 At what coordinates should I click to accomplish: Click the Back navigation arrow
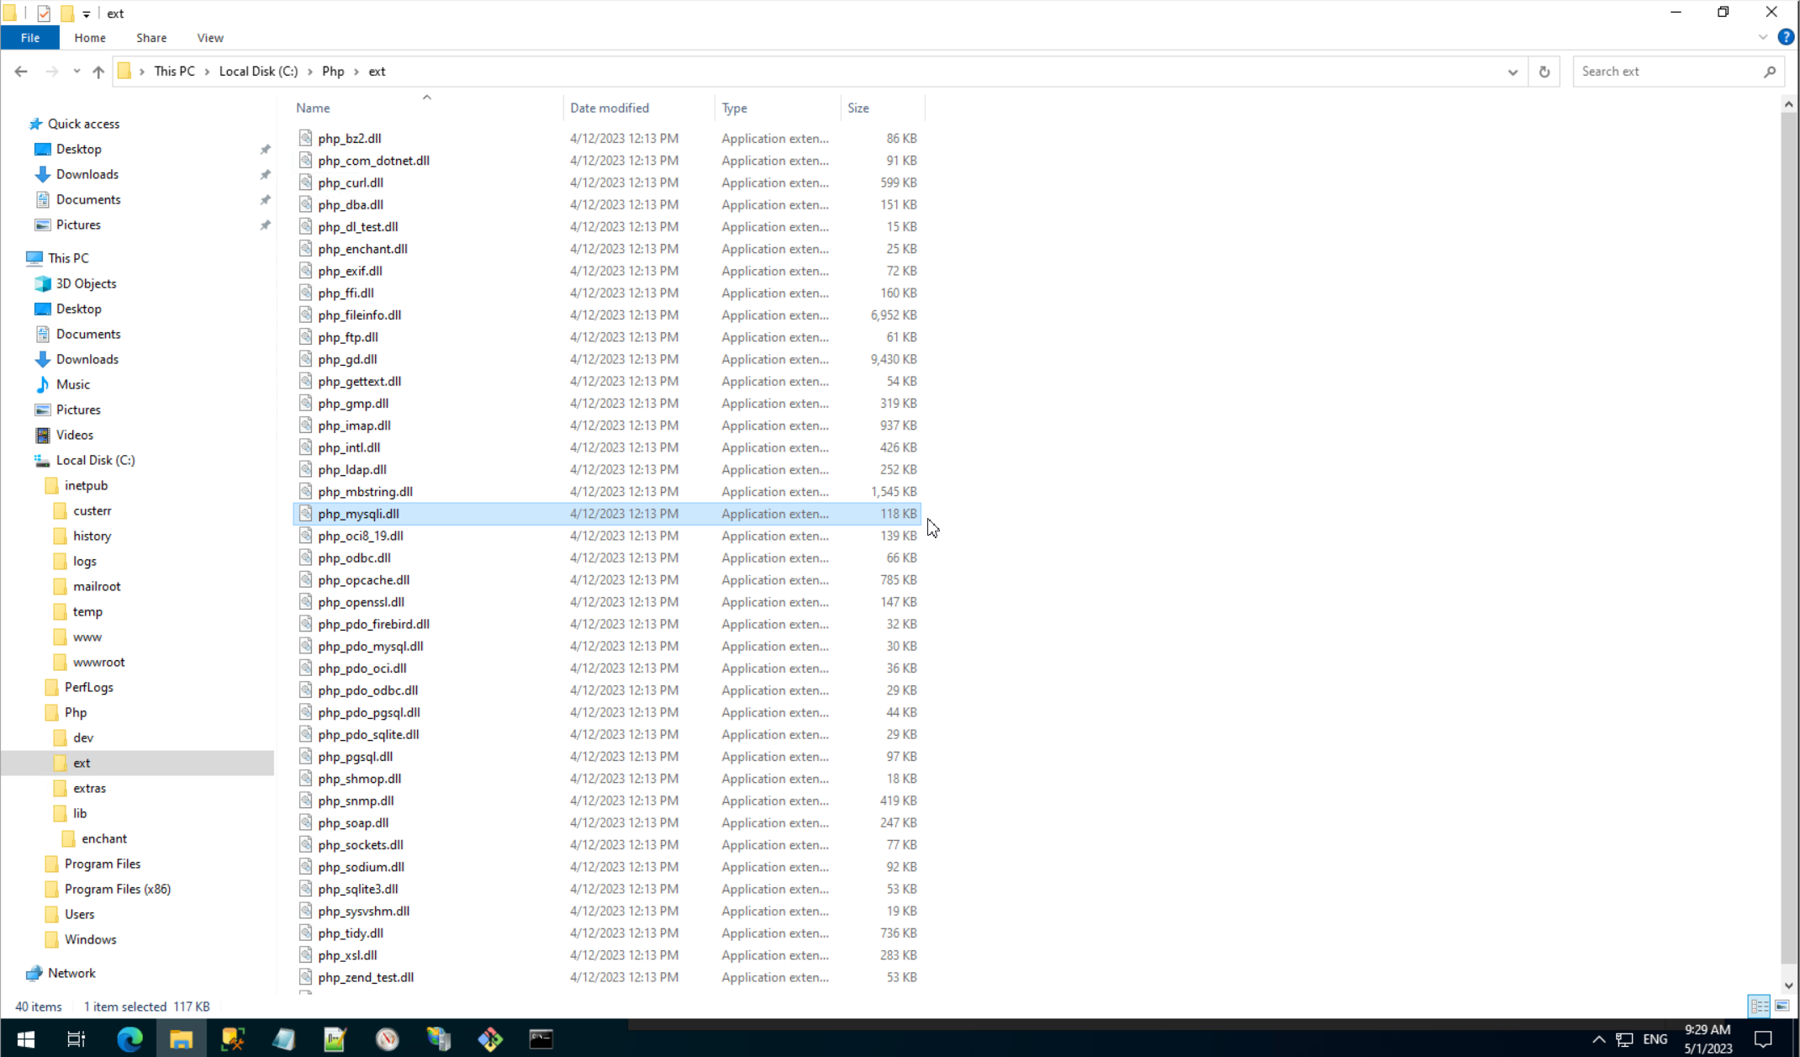[x=21, y=71]
